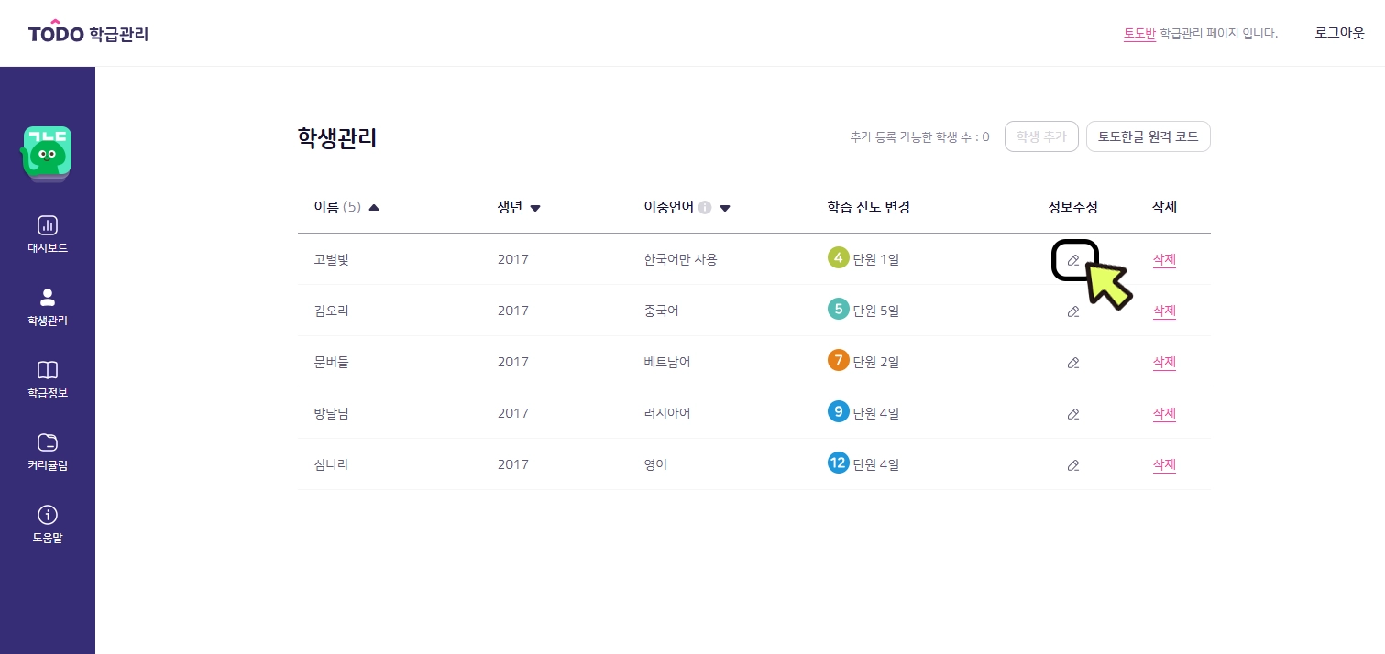Image resolution: width=1385 pixels, height=654 pixels.
Task: Edit info pencil icon for 김오리
Action: [x=1073, y=311]
